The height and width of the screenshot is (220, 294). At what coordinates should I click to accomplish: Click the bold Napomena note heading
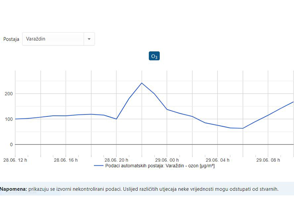pyautogui.click(x=14, y=189)
